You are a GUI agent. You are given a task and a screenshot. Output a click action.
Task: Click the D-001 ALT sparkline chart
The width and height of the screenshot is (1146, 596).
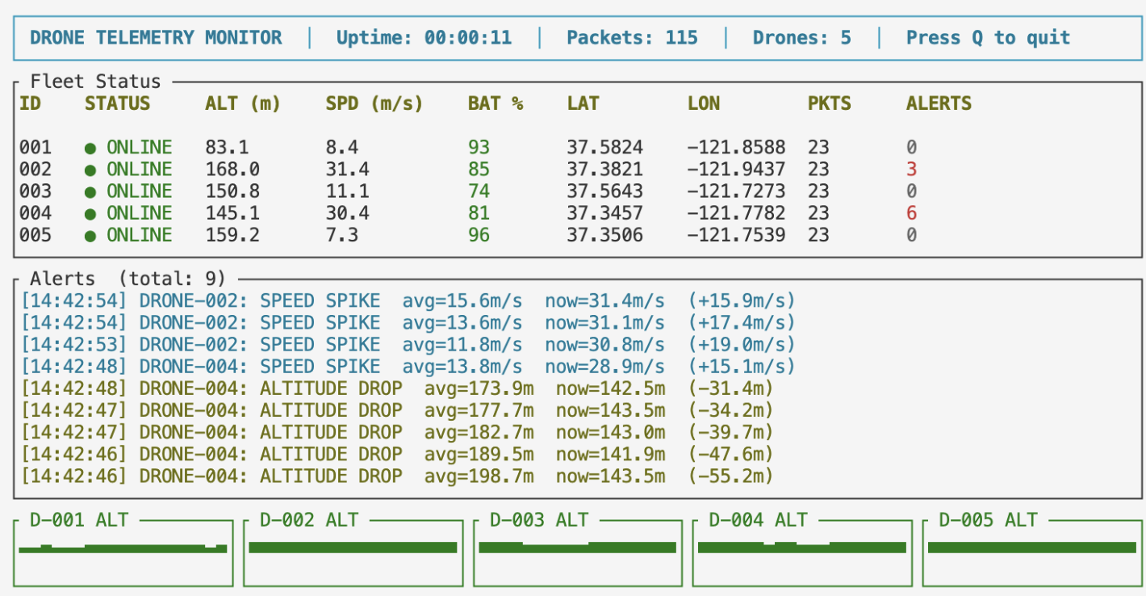coord(123,548)
